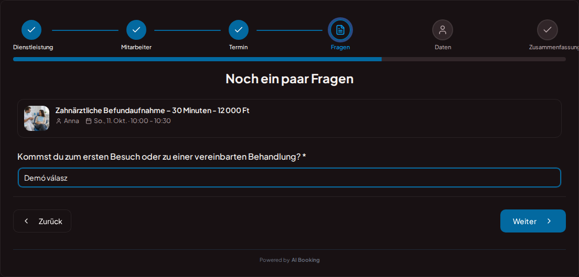Click the Mitarbeiter step checkmark circle
The width and height of the screenshot is (579, 277).
coord(136,30)
